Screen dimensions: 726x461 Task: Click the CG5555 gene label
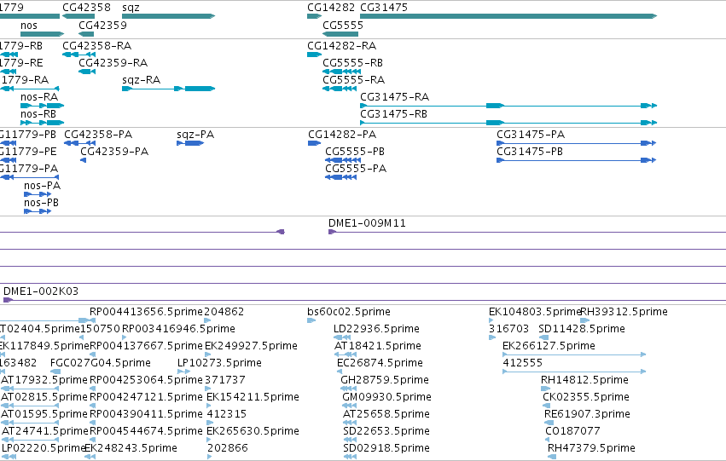(343, 26)
